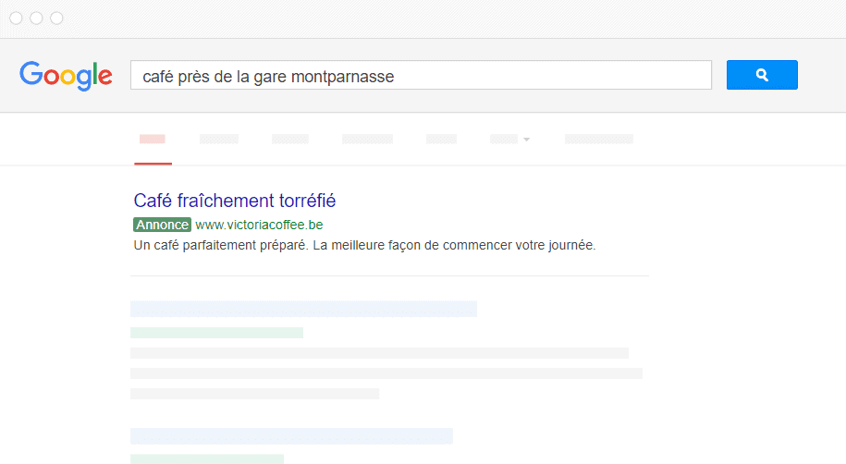Click the blue magnifier search button
The height and width of the screenshot is (464, 846).
pyautogui.click(x=762, y=75)
